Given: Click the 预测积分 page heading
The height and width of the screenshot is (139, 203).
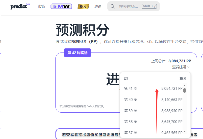Looking at the screenshot, I should pos(83,30).
